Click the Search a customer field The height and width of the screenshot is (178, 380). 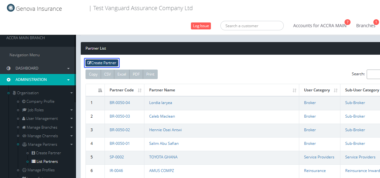[252, 26]
